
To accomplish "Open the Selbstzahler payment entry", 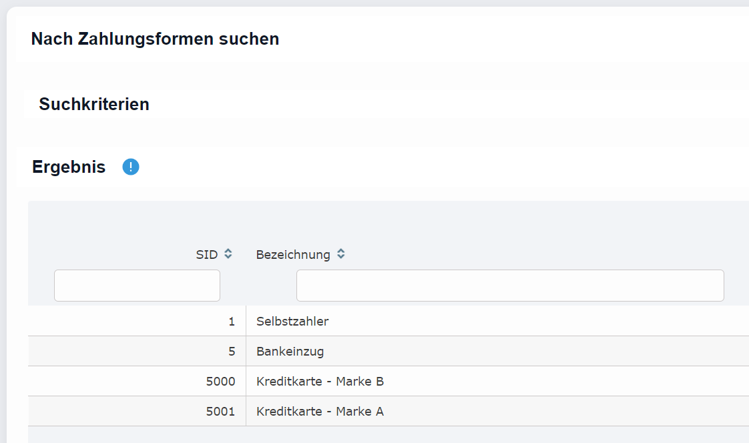I will (292, 321).
